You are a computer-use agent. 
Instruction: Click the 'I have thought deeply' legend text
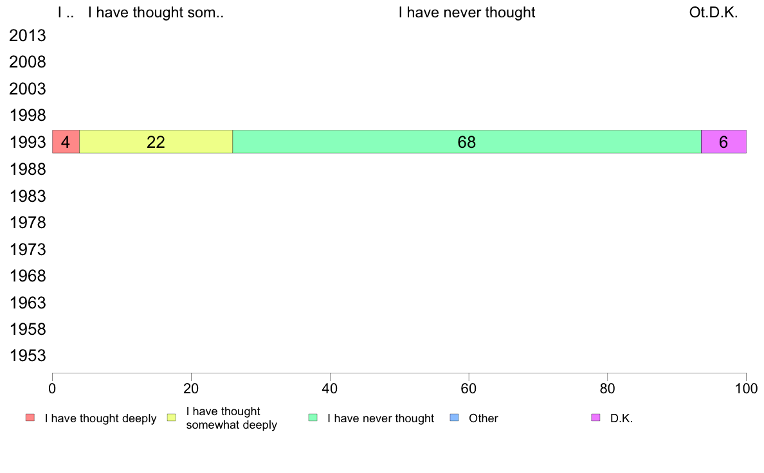click(100, 418)
